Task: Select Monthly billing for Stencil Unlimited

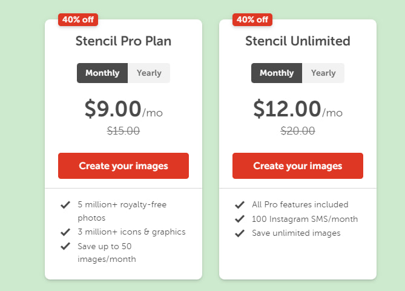Action: (x=277, y=73)
